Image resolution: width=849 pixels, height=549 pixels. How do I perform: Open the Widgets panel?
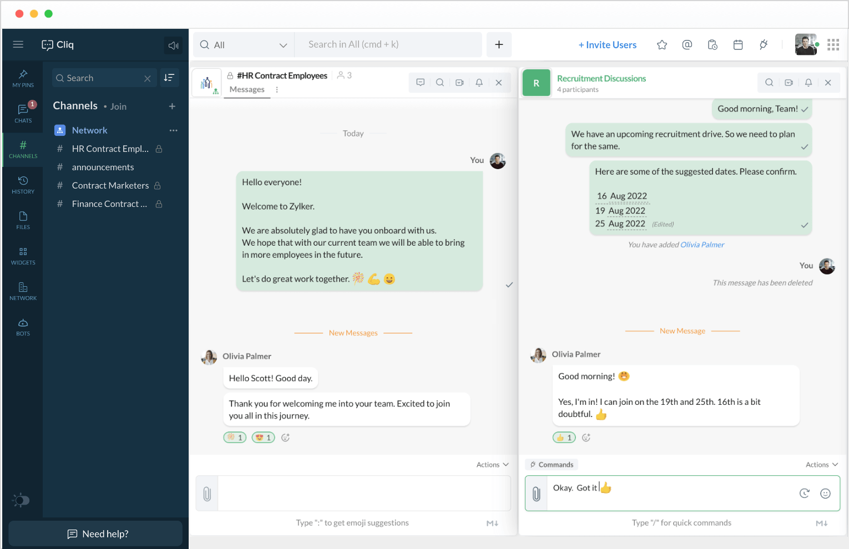click(x=23, y=256)
